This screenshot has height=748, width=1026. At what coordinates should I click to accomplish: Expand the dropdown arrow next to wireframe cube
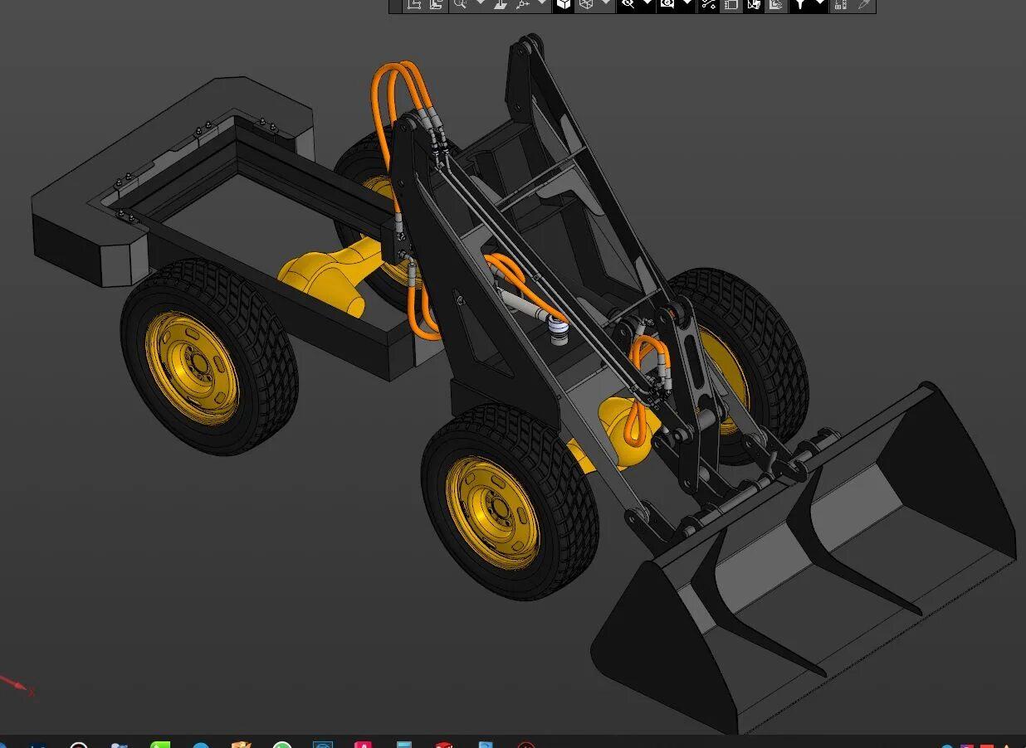coord(606,3)
